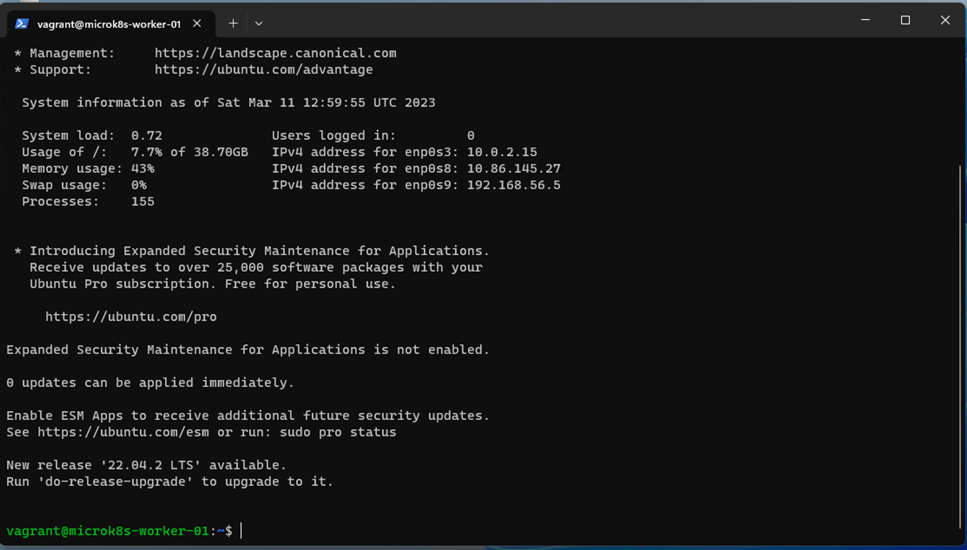The image size is (967, 550).
Task: Click the 'do-release-upgrade' command text
Action: tap(114, 481)
